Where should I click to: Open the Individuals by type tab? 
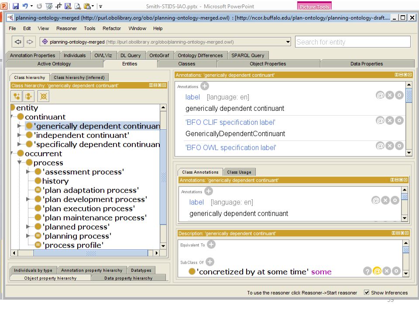click(33, 270)
